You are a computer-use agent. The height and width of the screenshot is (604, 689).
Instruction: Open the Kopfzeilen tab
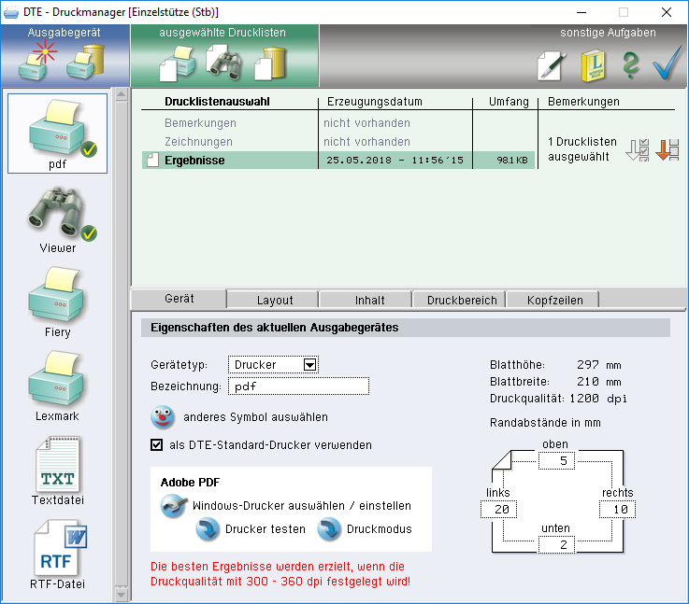[554, 300]
